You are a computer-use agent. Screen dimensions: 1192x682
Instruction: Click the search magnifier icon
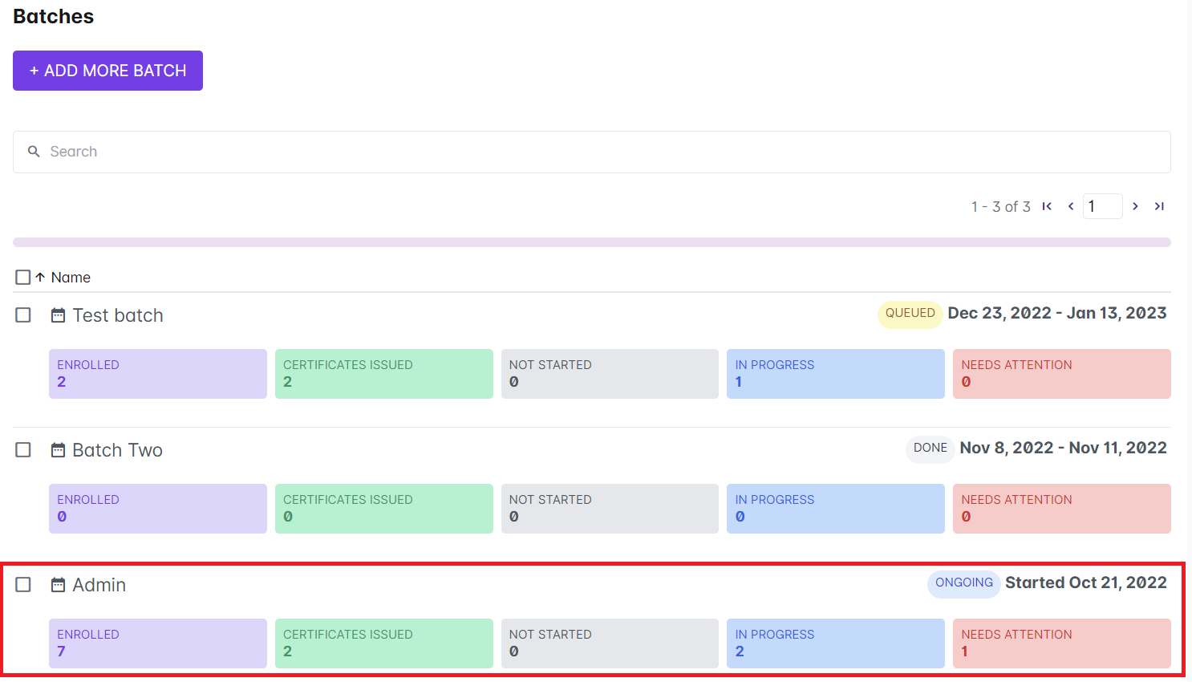coord(34,152)
